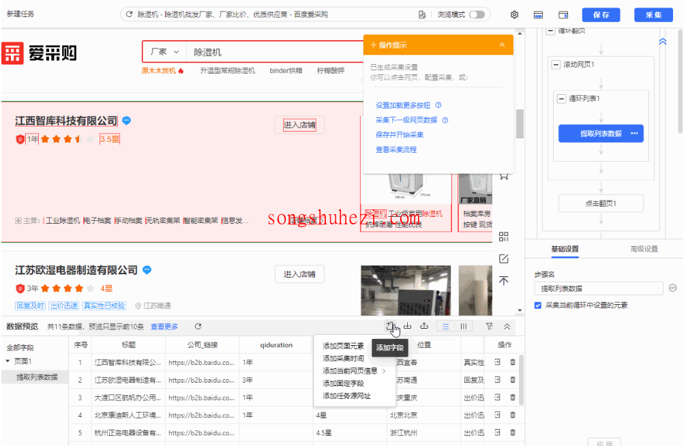Click help icon beside 采集下一级网页数据

(445, 120)
